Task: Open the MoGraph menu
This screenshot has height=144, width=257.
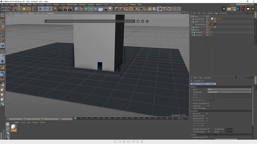Action: pos(82,4)
